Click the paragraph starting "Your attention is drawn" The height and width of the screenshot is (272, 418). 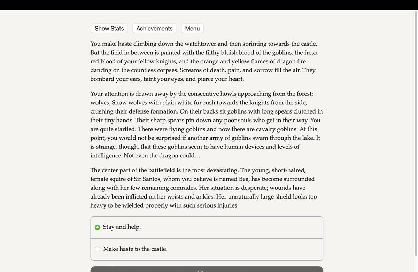[207, 125]
